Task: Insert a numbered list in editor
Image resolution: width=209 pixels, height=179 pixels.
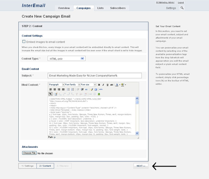Action: pos(73,89)
